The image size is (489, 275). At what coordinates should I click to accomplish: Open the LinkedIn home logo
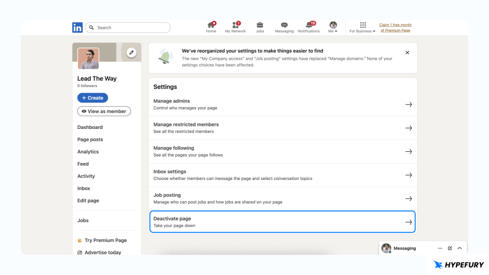click(77, 28)
